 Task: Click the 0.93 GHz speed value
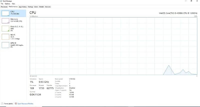44,82
